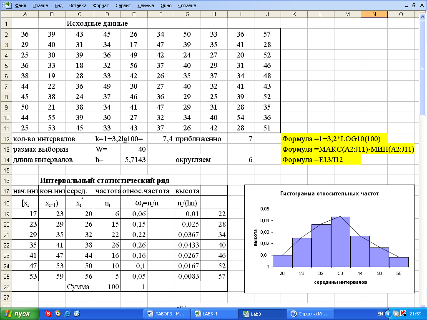Image resolution: width=427 pixels, height=320 pixels.
Task: Click axis title середины интервалов
Action: (340, 282)
